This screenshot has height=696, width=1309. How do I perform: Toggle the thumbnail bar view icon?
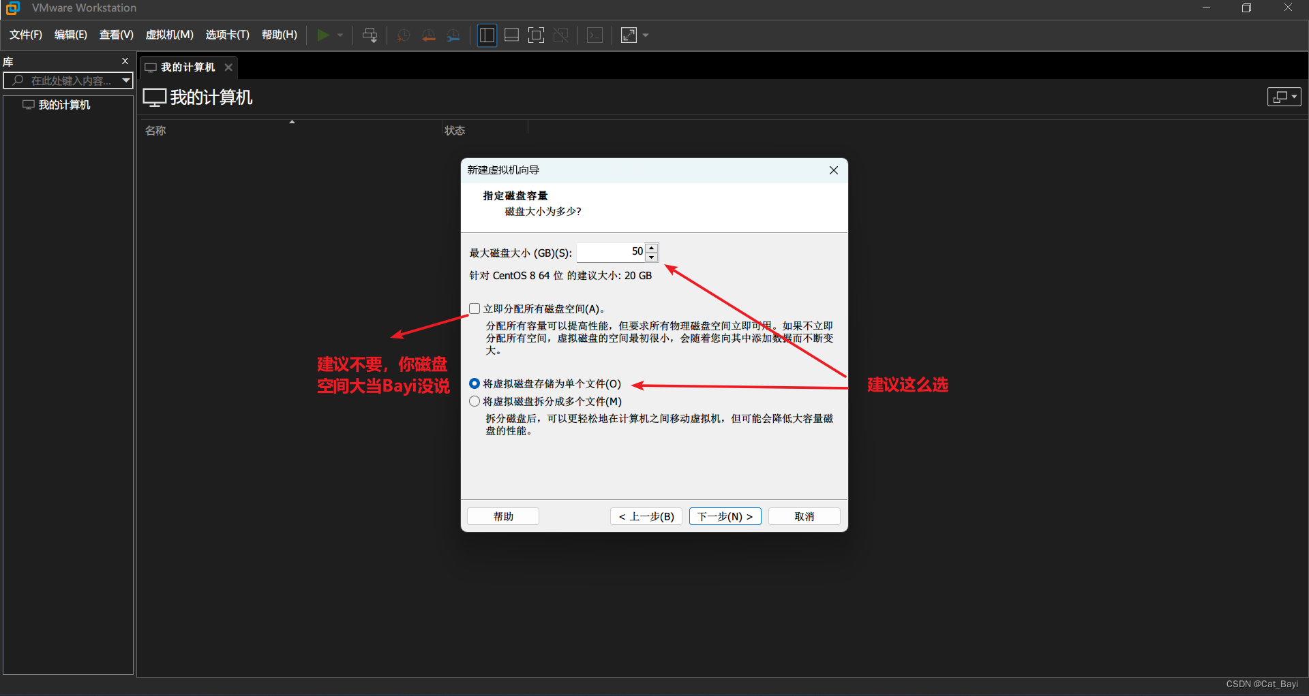(511, 35)
